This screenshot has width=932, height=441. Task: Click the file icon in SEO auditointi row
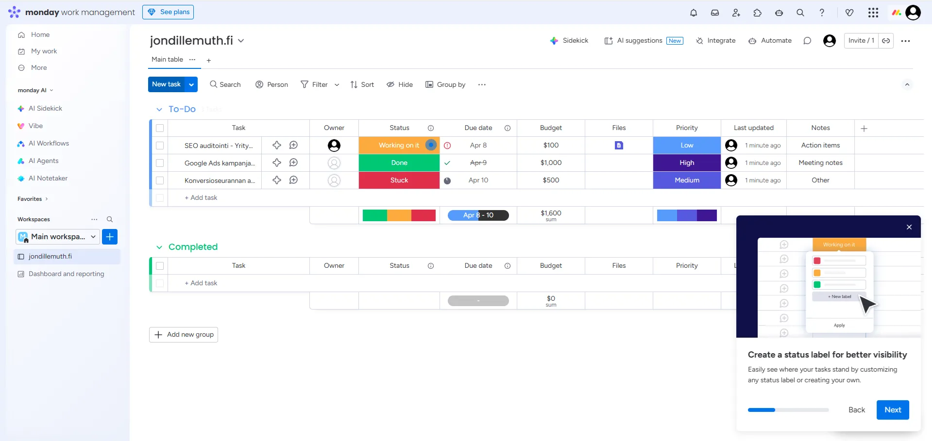click(x=619, y=145)
